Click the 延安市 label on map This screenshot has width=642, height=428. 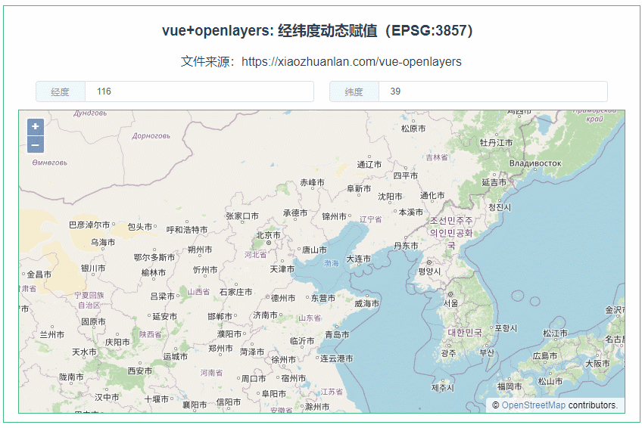pyautogui.click(x=164, y=317)
